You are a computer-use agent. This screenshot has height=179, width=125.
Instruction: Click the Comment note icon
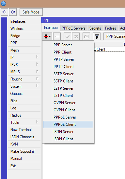pos(86,36)
